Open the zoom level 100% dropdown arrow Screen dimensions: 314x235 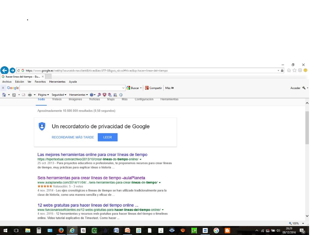[x=303, y=223]
